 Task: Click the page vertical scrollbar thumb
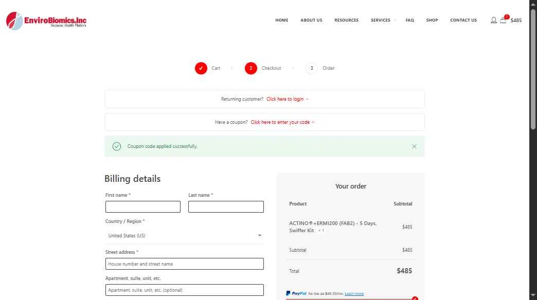click(533, 68)
